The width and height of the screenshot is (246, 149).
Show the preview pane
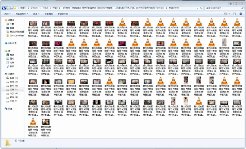(x=235, y=14)
